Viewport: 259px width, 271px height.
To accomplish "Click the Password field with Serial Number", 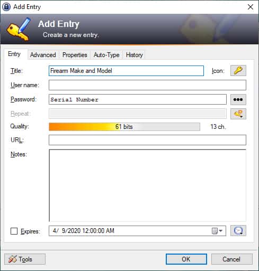I will (x=138, y=99).
